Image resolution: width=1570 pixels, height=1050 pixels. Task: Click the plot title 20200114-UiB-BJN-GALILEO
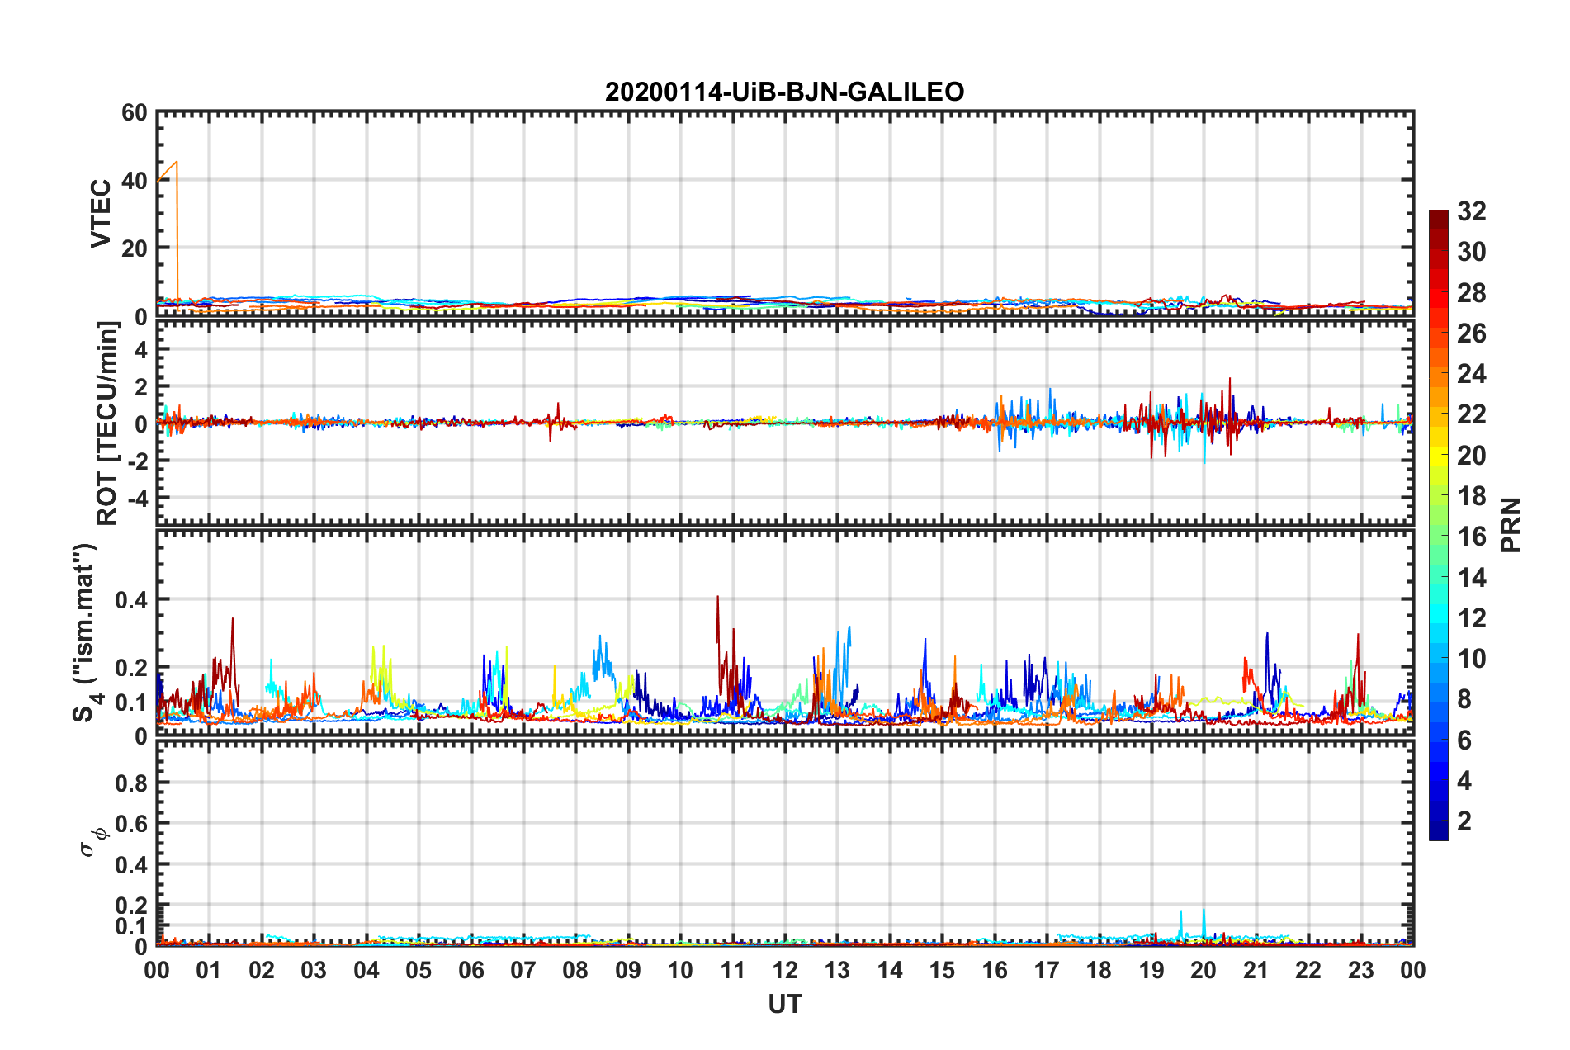pyautogui.click(x=784, y=92)
